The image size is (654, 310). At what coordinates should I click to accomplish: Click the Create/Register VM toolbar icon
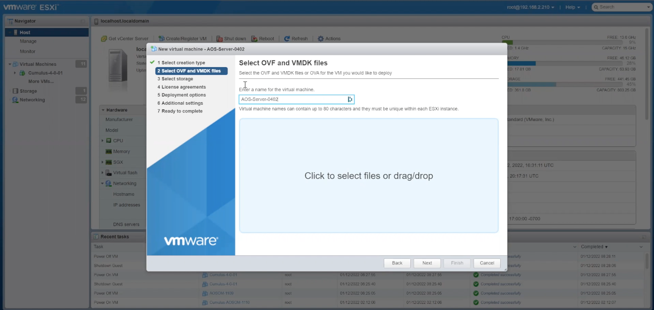162,38
